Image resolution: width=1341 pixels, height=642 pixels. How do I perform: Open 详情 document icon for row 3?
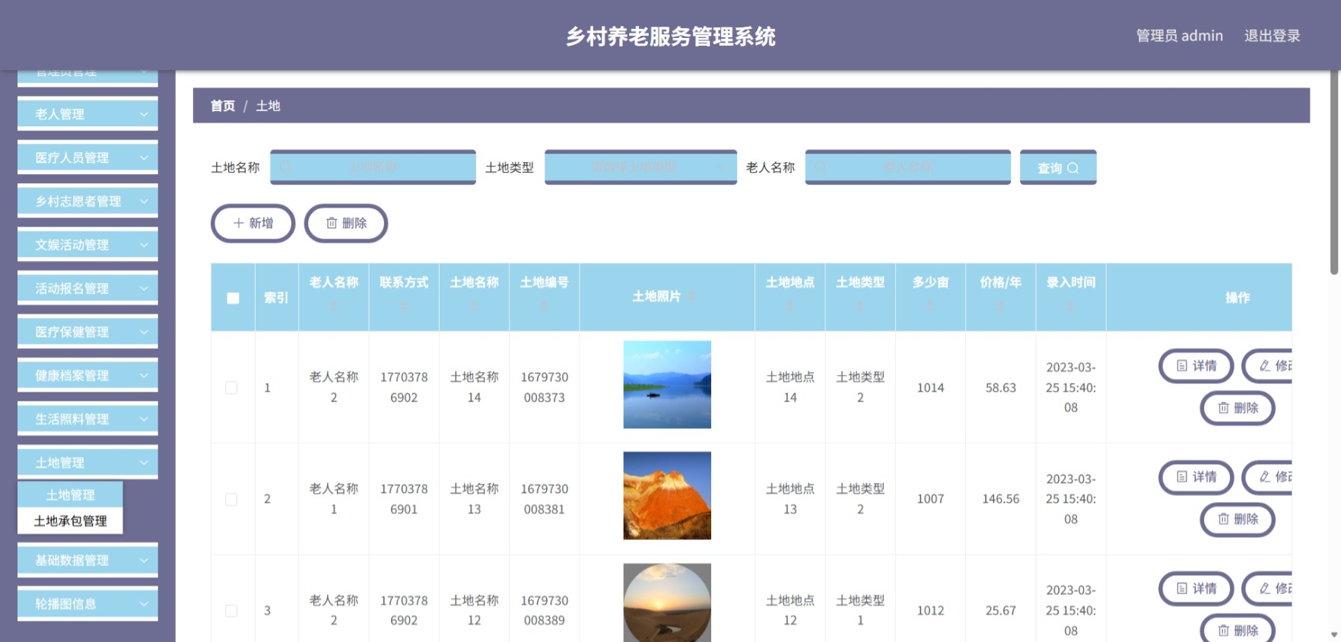(1181, 589)
